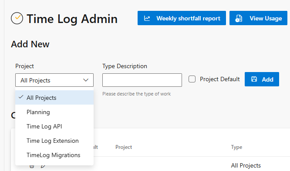Image resolution: width=290 pixels, height=171 pixels.
Task: Click the Time Log Admin clock checkmark icon
Action: pyautogui.click(x=17, y=18)
